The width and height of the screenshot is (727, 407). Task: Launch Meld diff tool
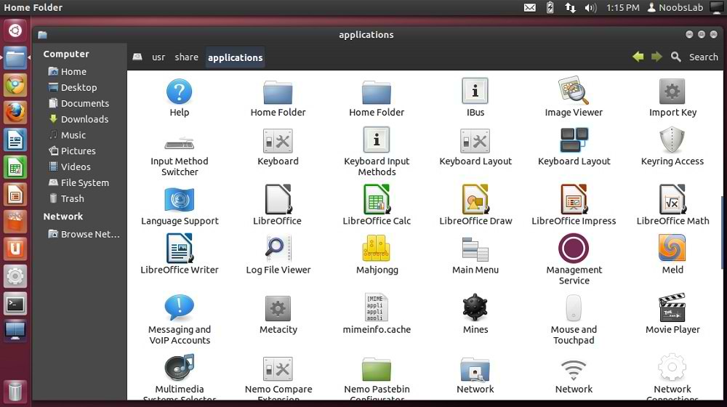pyautogui.click(x=672, y=248)
